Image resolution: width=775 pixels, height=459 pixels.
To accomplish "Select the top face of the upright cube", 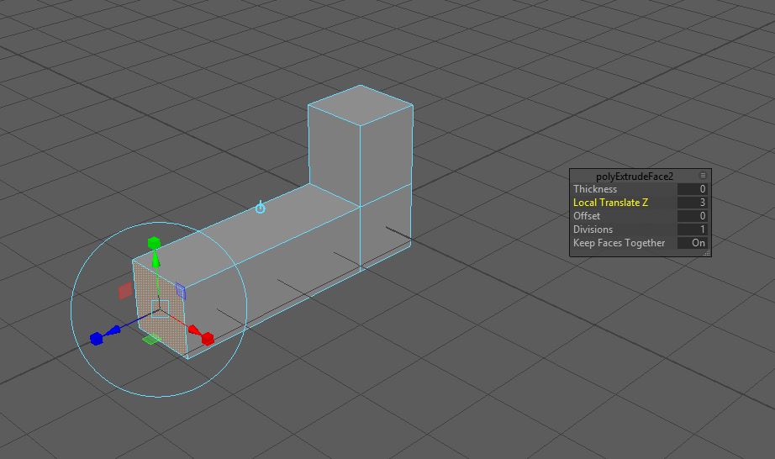I will (x=361, y=105).
